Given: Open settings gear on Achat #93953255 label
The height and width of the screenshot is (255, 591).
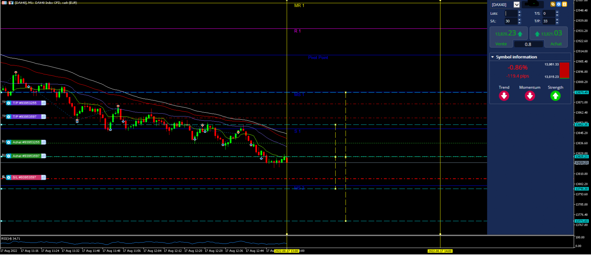Looking at the screenshot, I should point(9,142).
